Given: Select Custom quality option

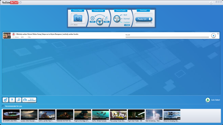Looking at the screenshot, I should coord(127,22).
